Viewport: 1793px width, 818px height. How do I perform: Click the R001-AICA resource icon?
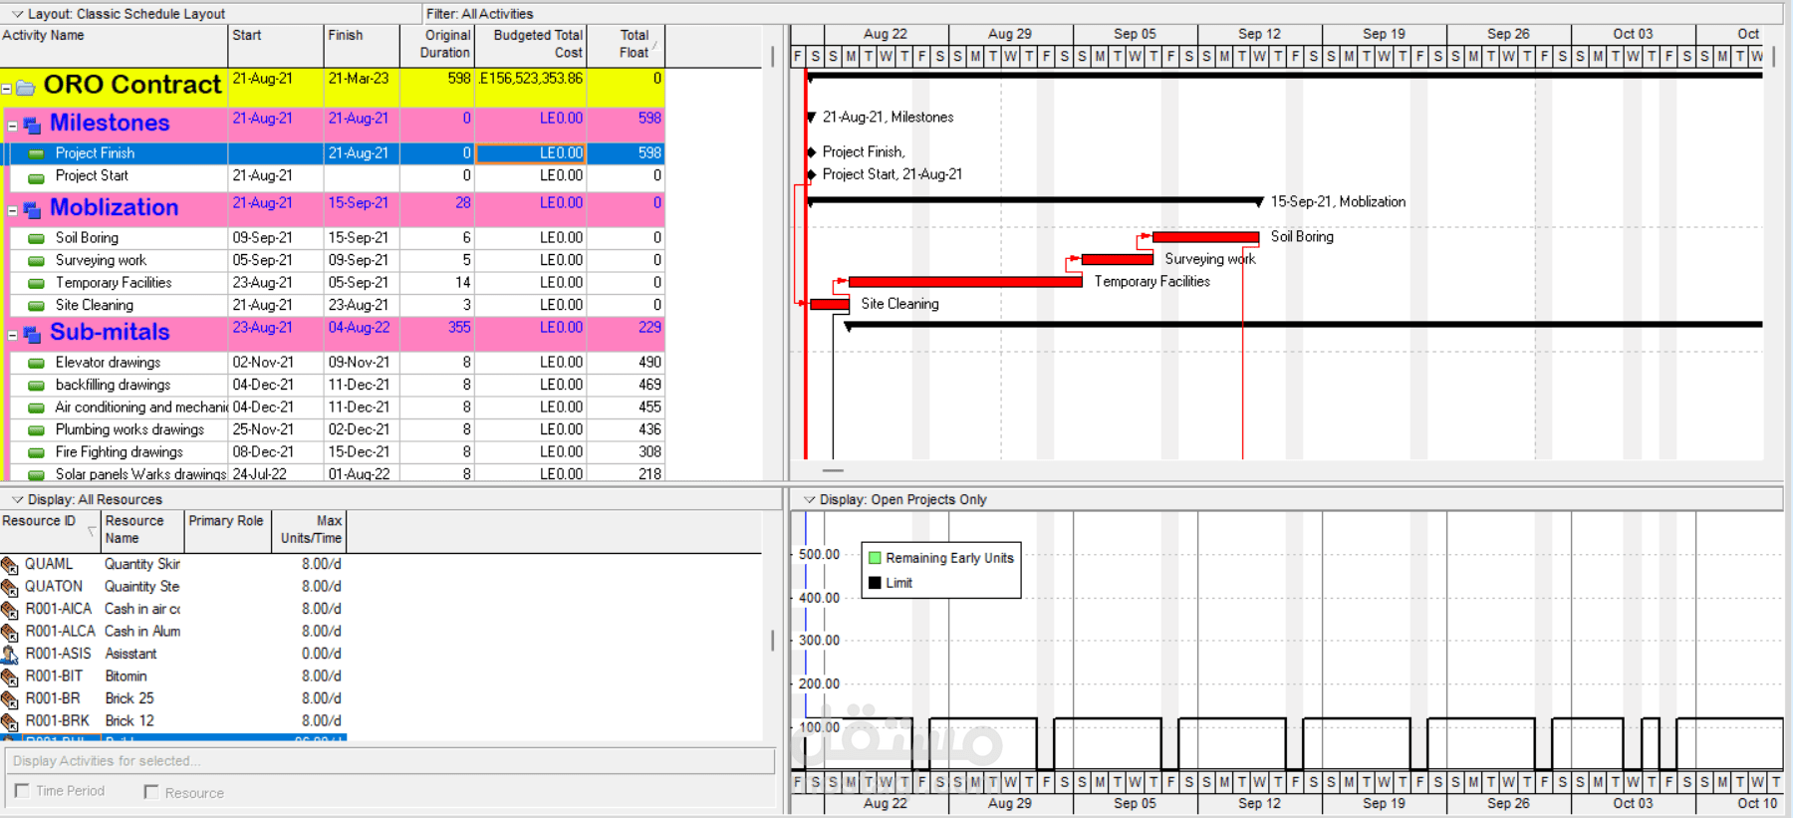tap(10, 610)
